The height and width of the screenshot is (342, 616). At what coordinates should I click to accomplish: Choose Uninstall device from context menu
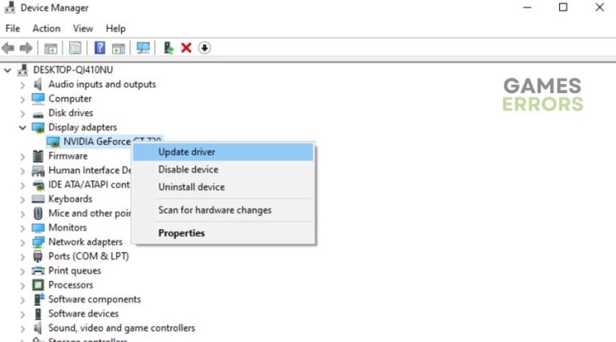pyautogui.click(x=191, y=187)
